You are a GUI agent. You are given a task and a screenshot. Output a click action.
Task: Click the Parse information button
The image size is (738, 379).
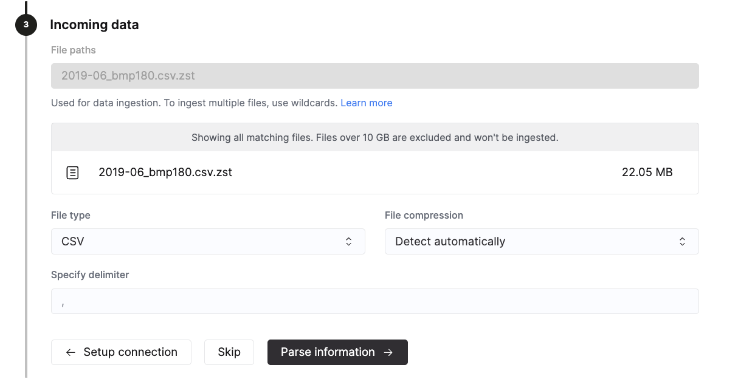(337, 352)
